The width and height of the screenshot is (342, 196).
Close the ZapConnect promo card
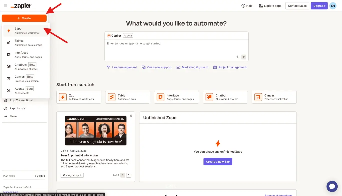pos(131,116)
